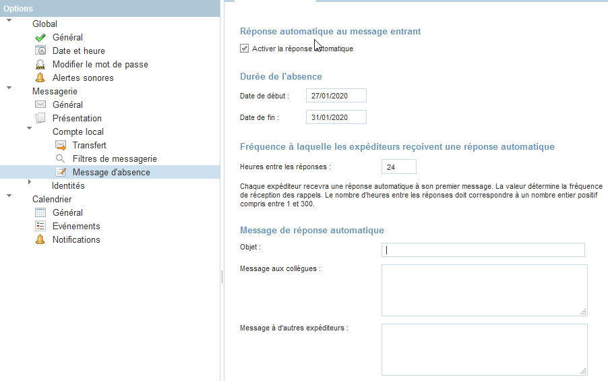
Task: Open the Présentation settings item
Action: point(77,118)
